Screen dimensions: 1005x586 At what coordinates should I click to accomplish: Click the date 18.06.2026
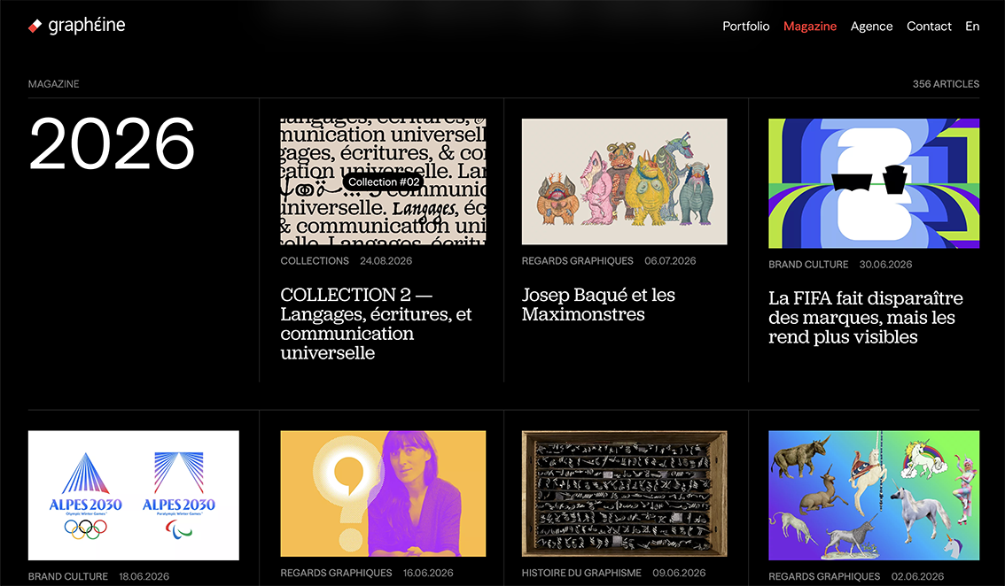pos(144,576)
